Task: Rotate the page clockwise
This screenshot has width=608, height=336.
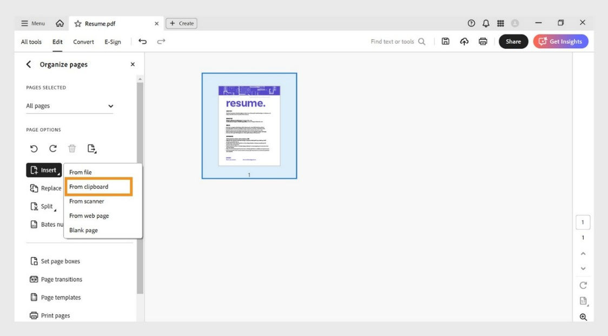Action: (53, 148)
